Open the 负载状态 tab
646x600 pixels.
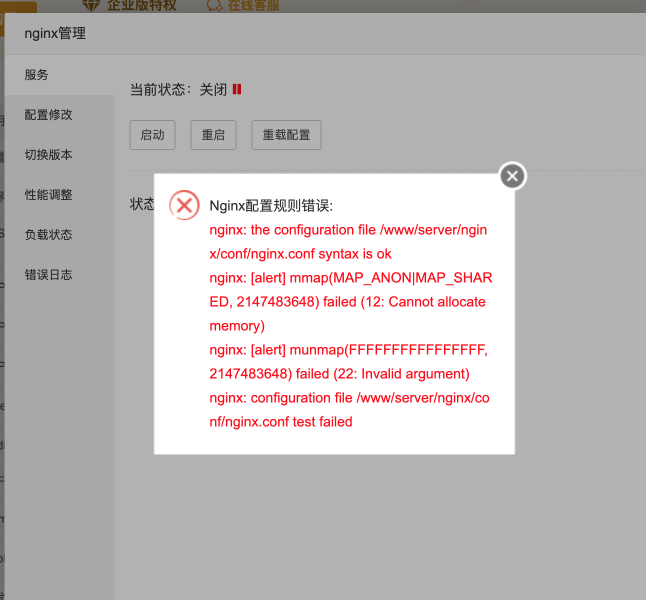point(59,235)
